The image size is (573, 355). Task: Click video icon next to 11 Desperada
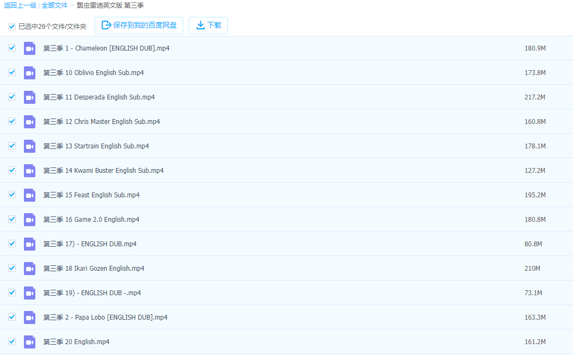pyautogui.click(x=29, y=97)
